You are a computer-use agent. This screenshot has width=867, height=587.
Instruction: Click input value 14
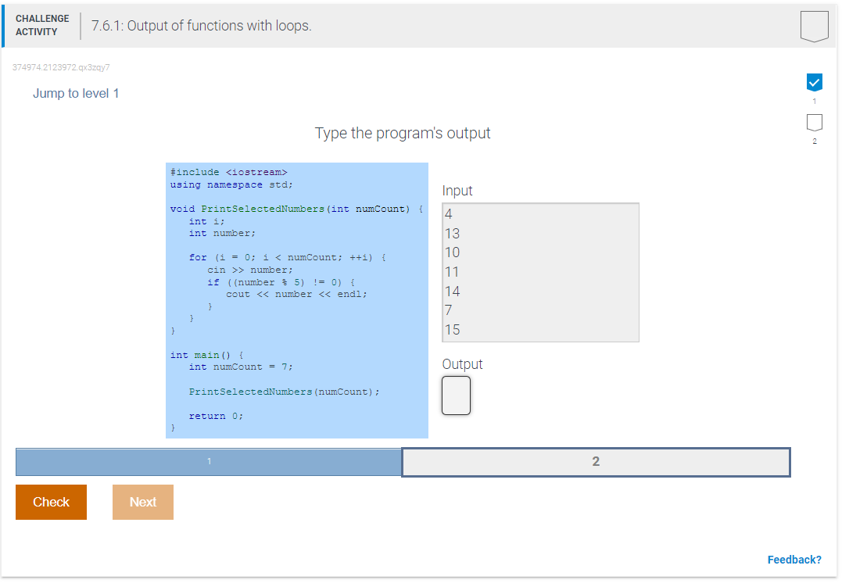[x=453, y=292]
